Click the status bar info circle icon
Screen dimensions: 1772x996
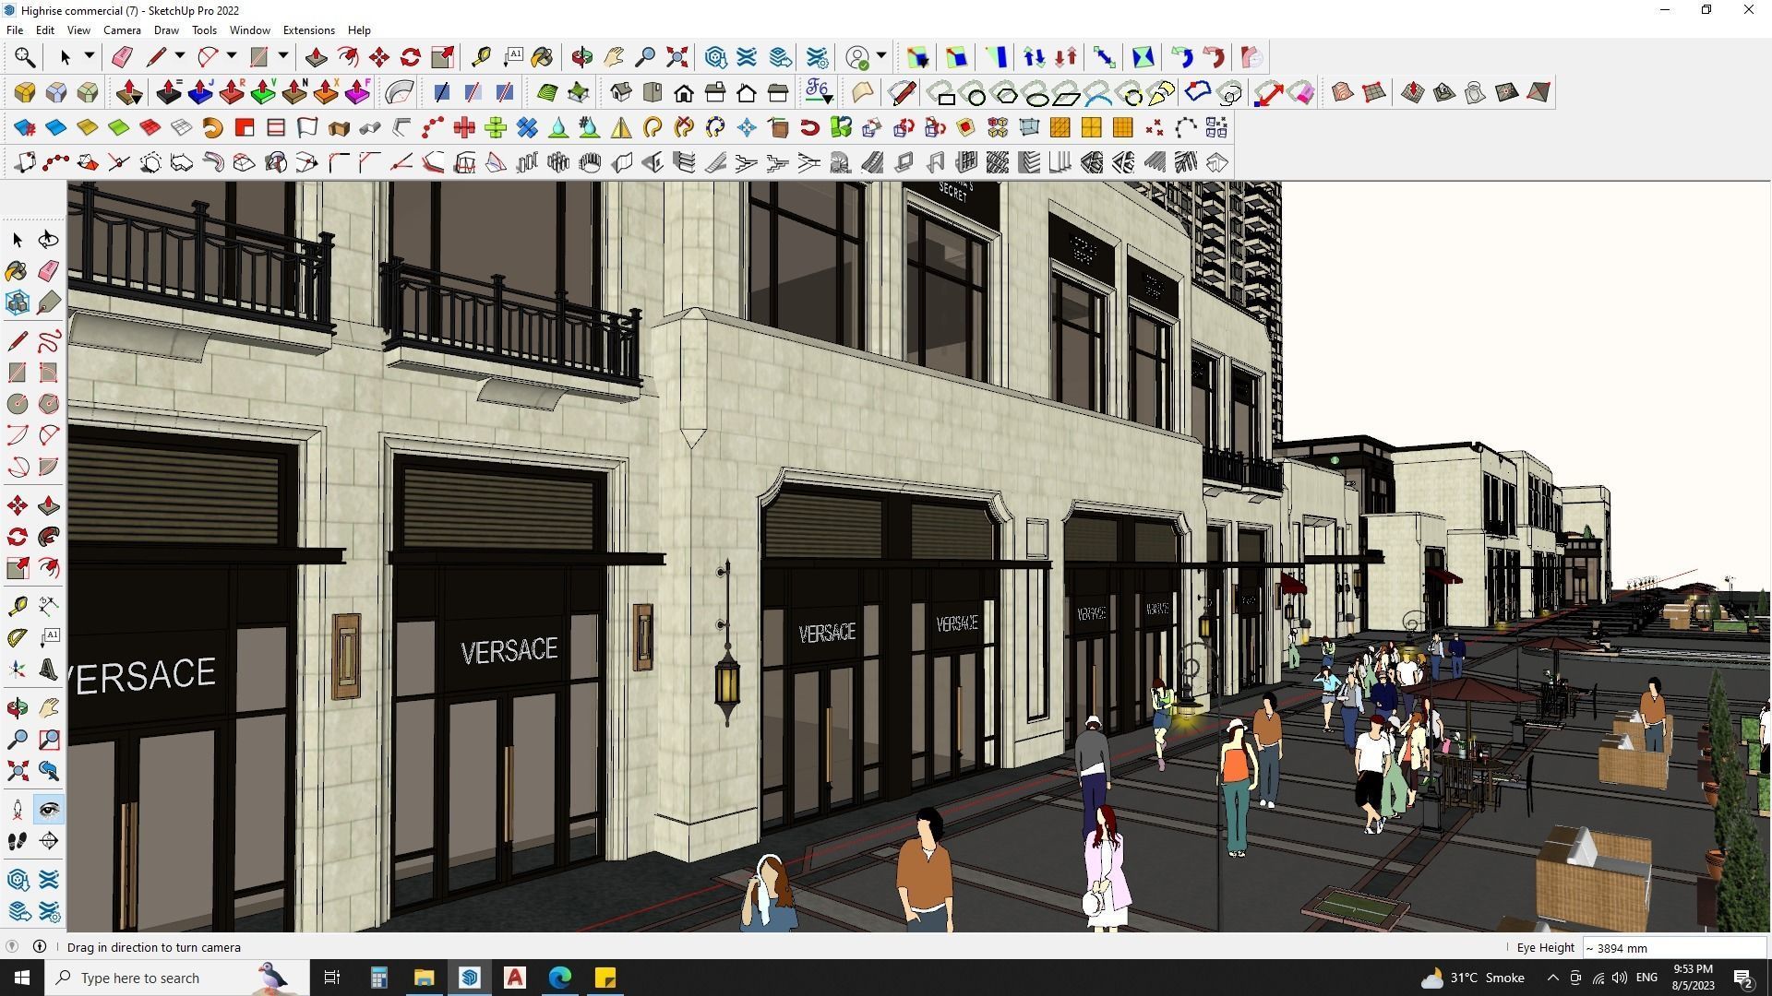coord(40,947)
